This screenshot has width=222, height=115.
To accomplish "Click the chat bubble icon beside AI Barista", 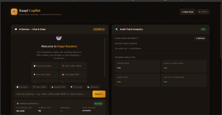I will (x=16, y=29).
